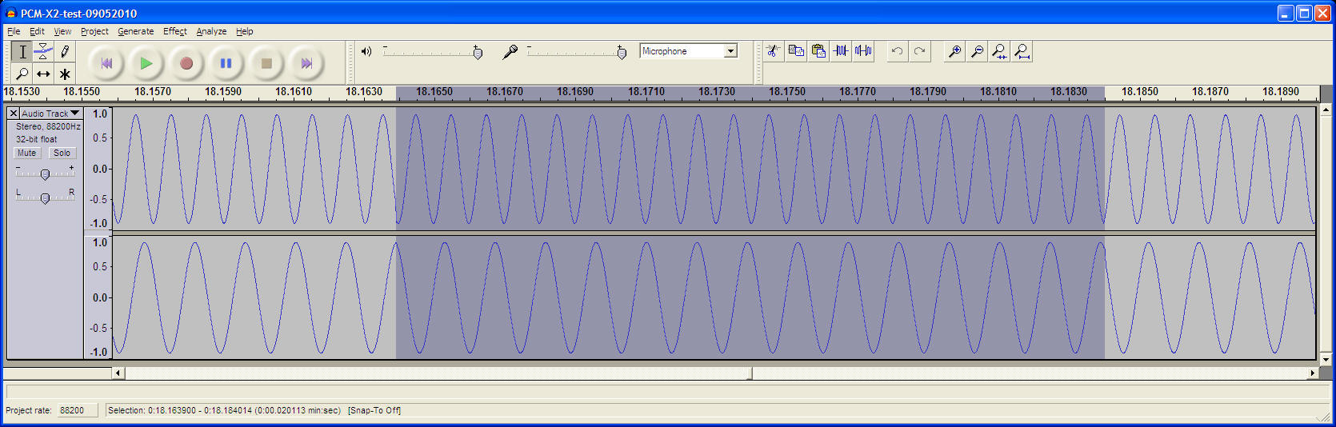
Task: Click the Project rate 88200 field
Action: click(x=78, y=410)
